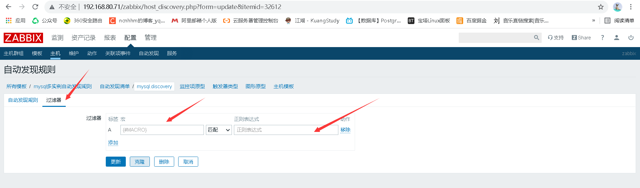The width and height of the screenshot is (640, 188).
Task: Open the 支持 support link
Action: (556, 38)
